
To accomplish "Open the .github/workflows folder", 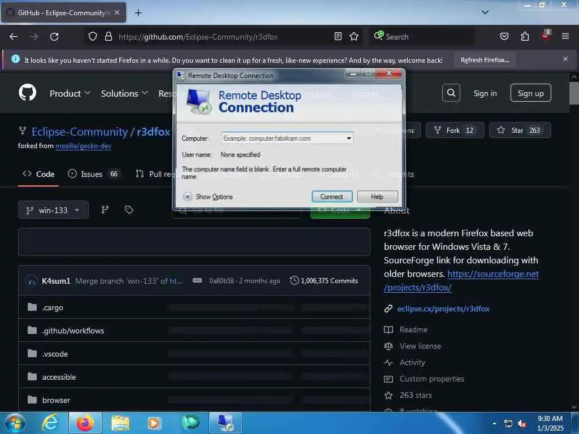I will click(73, 331).
